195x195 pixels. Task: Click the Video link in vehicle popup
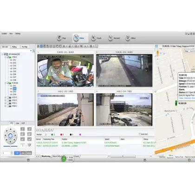click(x=181, y=98)
